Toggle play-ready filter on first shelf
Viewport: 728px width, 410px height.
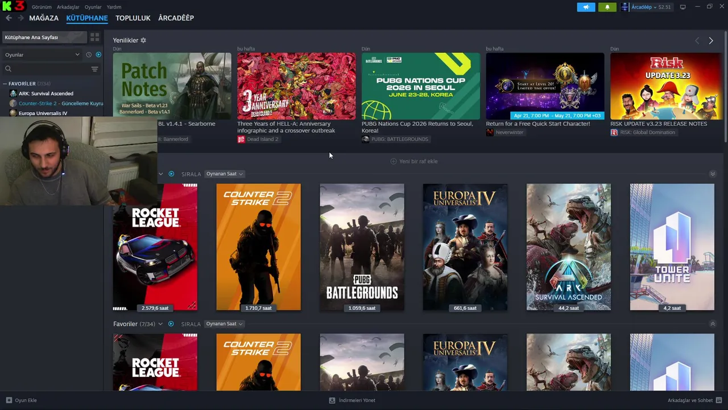click(171, 174)
